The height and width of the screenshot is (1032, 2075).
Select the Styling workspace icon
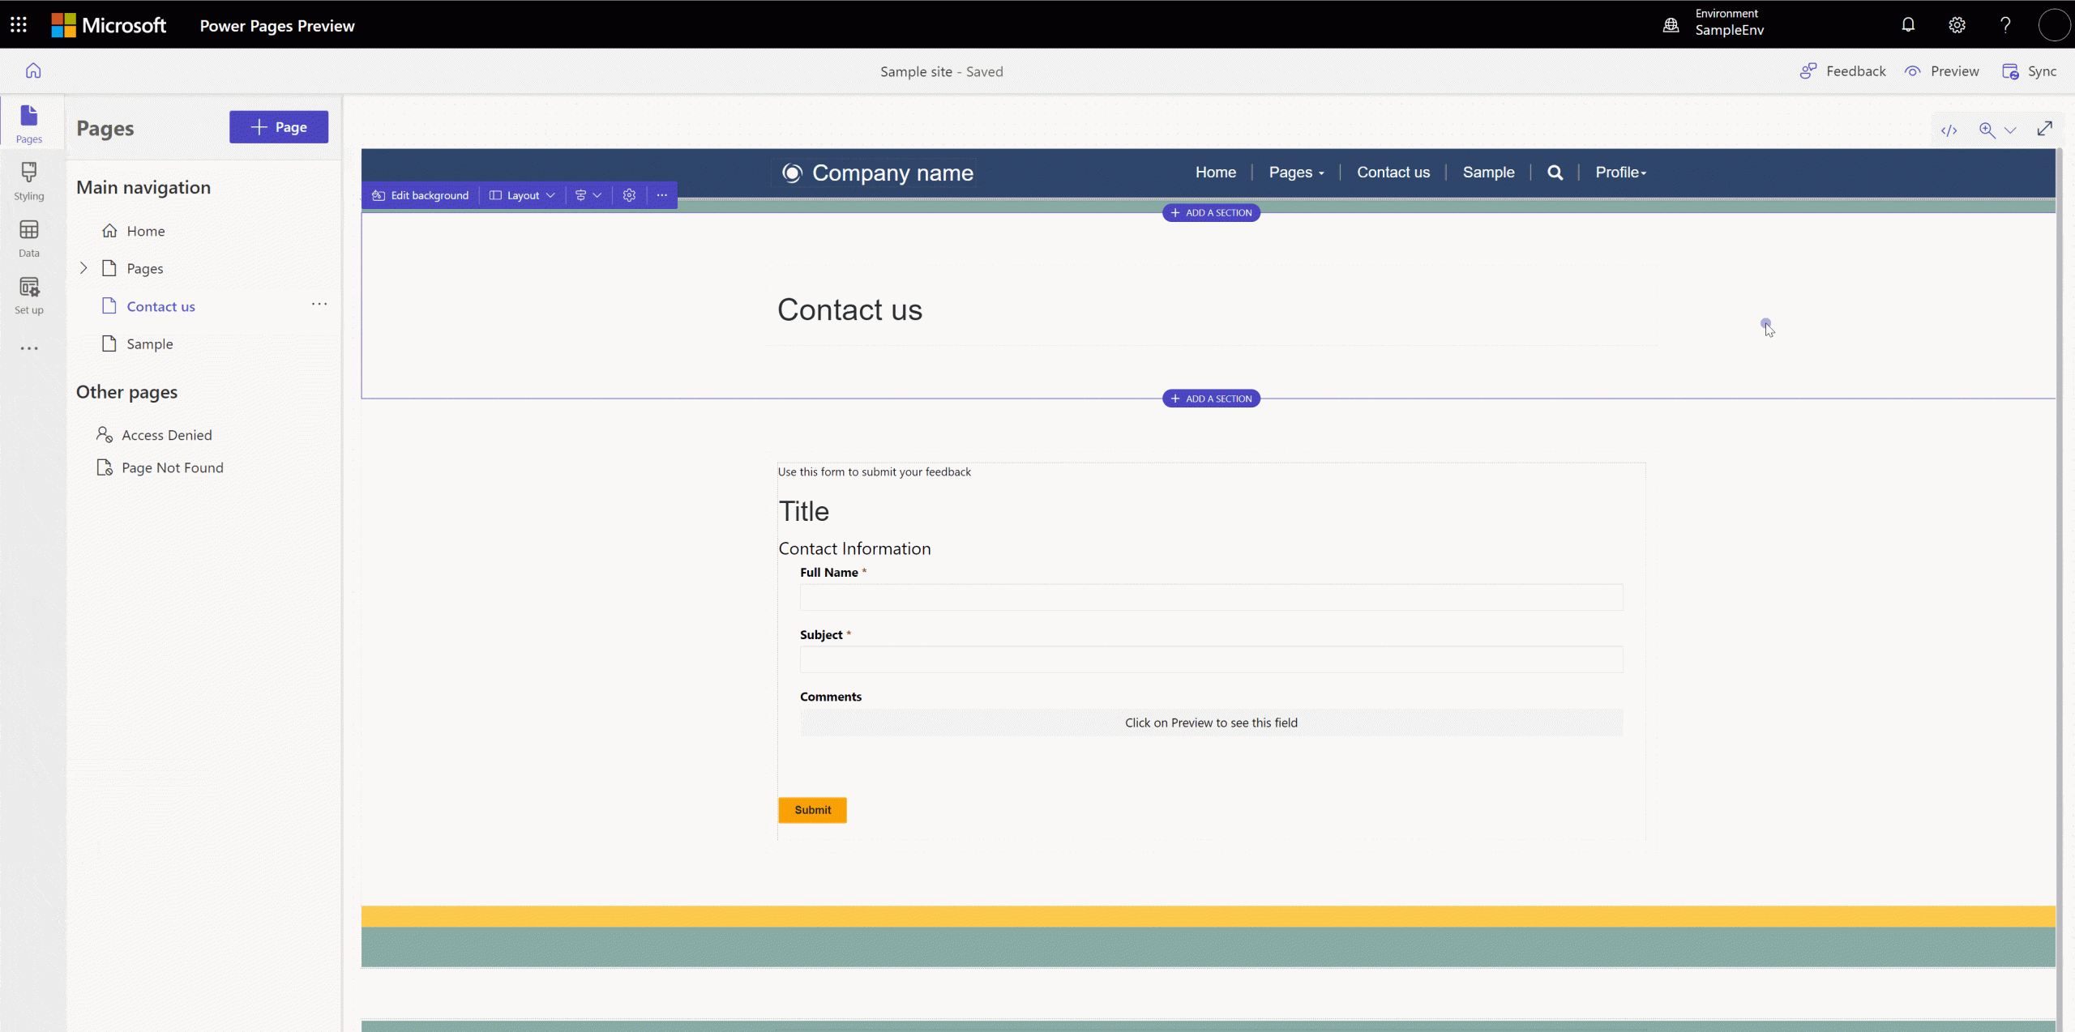click(x=29, y=180)
